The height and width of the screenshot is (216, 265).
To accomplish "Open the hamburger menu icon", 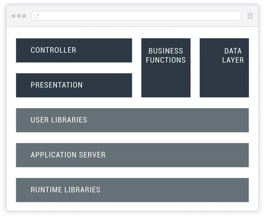I will [x=250, y=16].
